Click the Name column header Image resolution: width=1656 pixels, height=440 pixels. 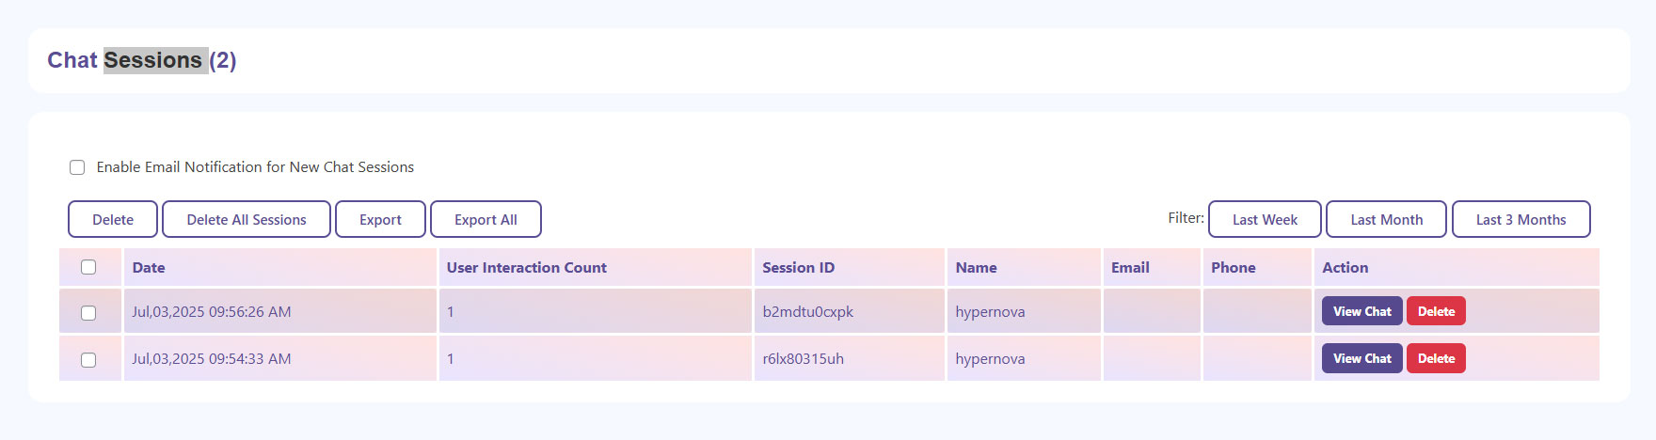[x=976, y=268]
